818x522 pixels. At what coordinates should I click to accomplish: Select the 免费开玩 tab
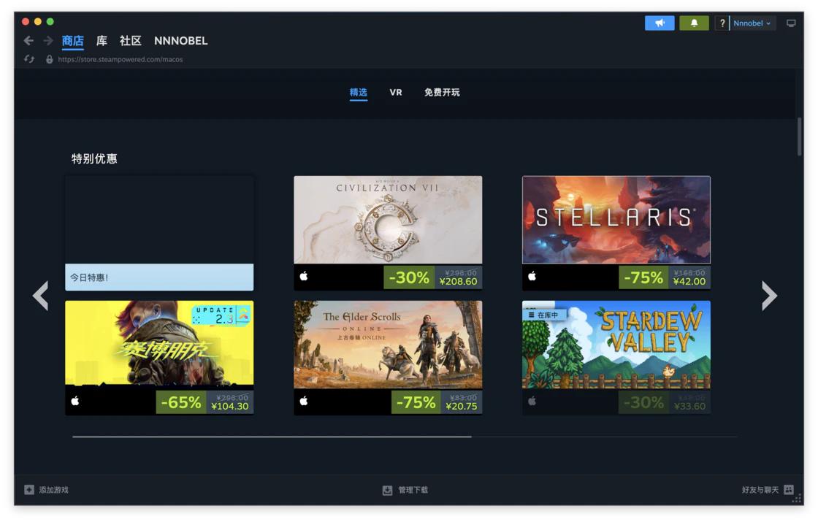[442, 93]
